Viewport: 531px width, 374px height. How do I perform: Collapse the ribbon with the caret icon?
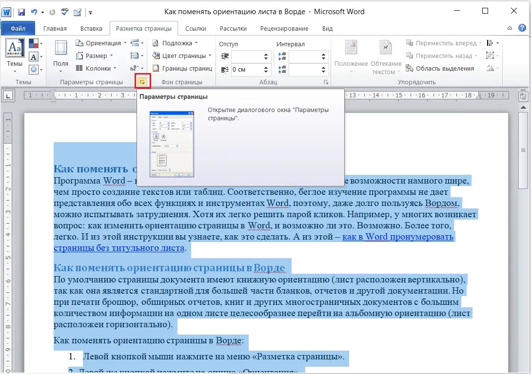510,28
